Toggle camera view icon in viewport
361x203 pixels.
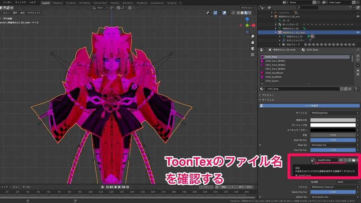[253, 49]
